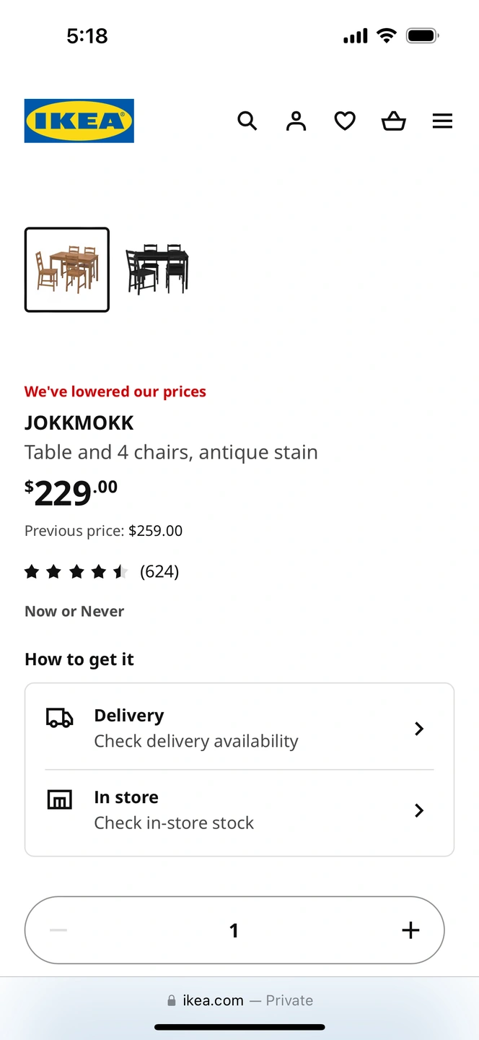Open the profile account icon

point(296,121)
